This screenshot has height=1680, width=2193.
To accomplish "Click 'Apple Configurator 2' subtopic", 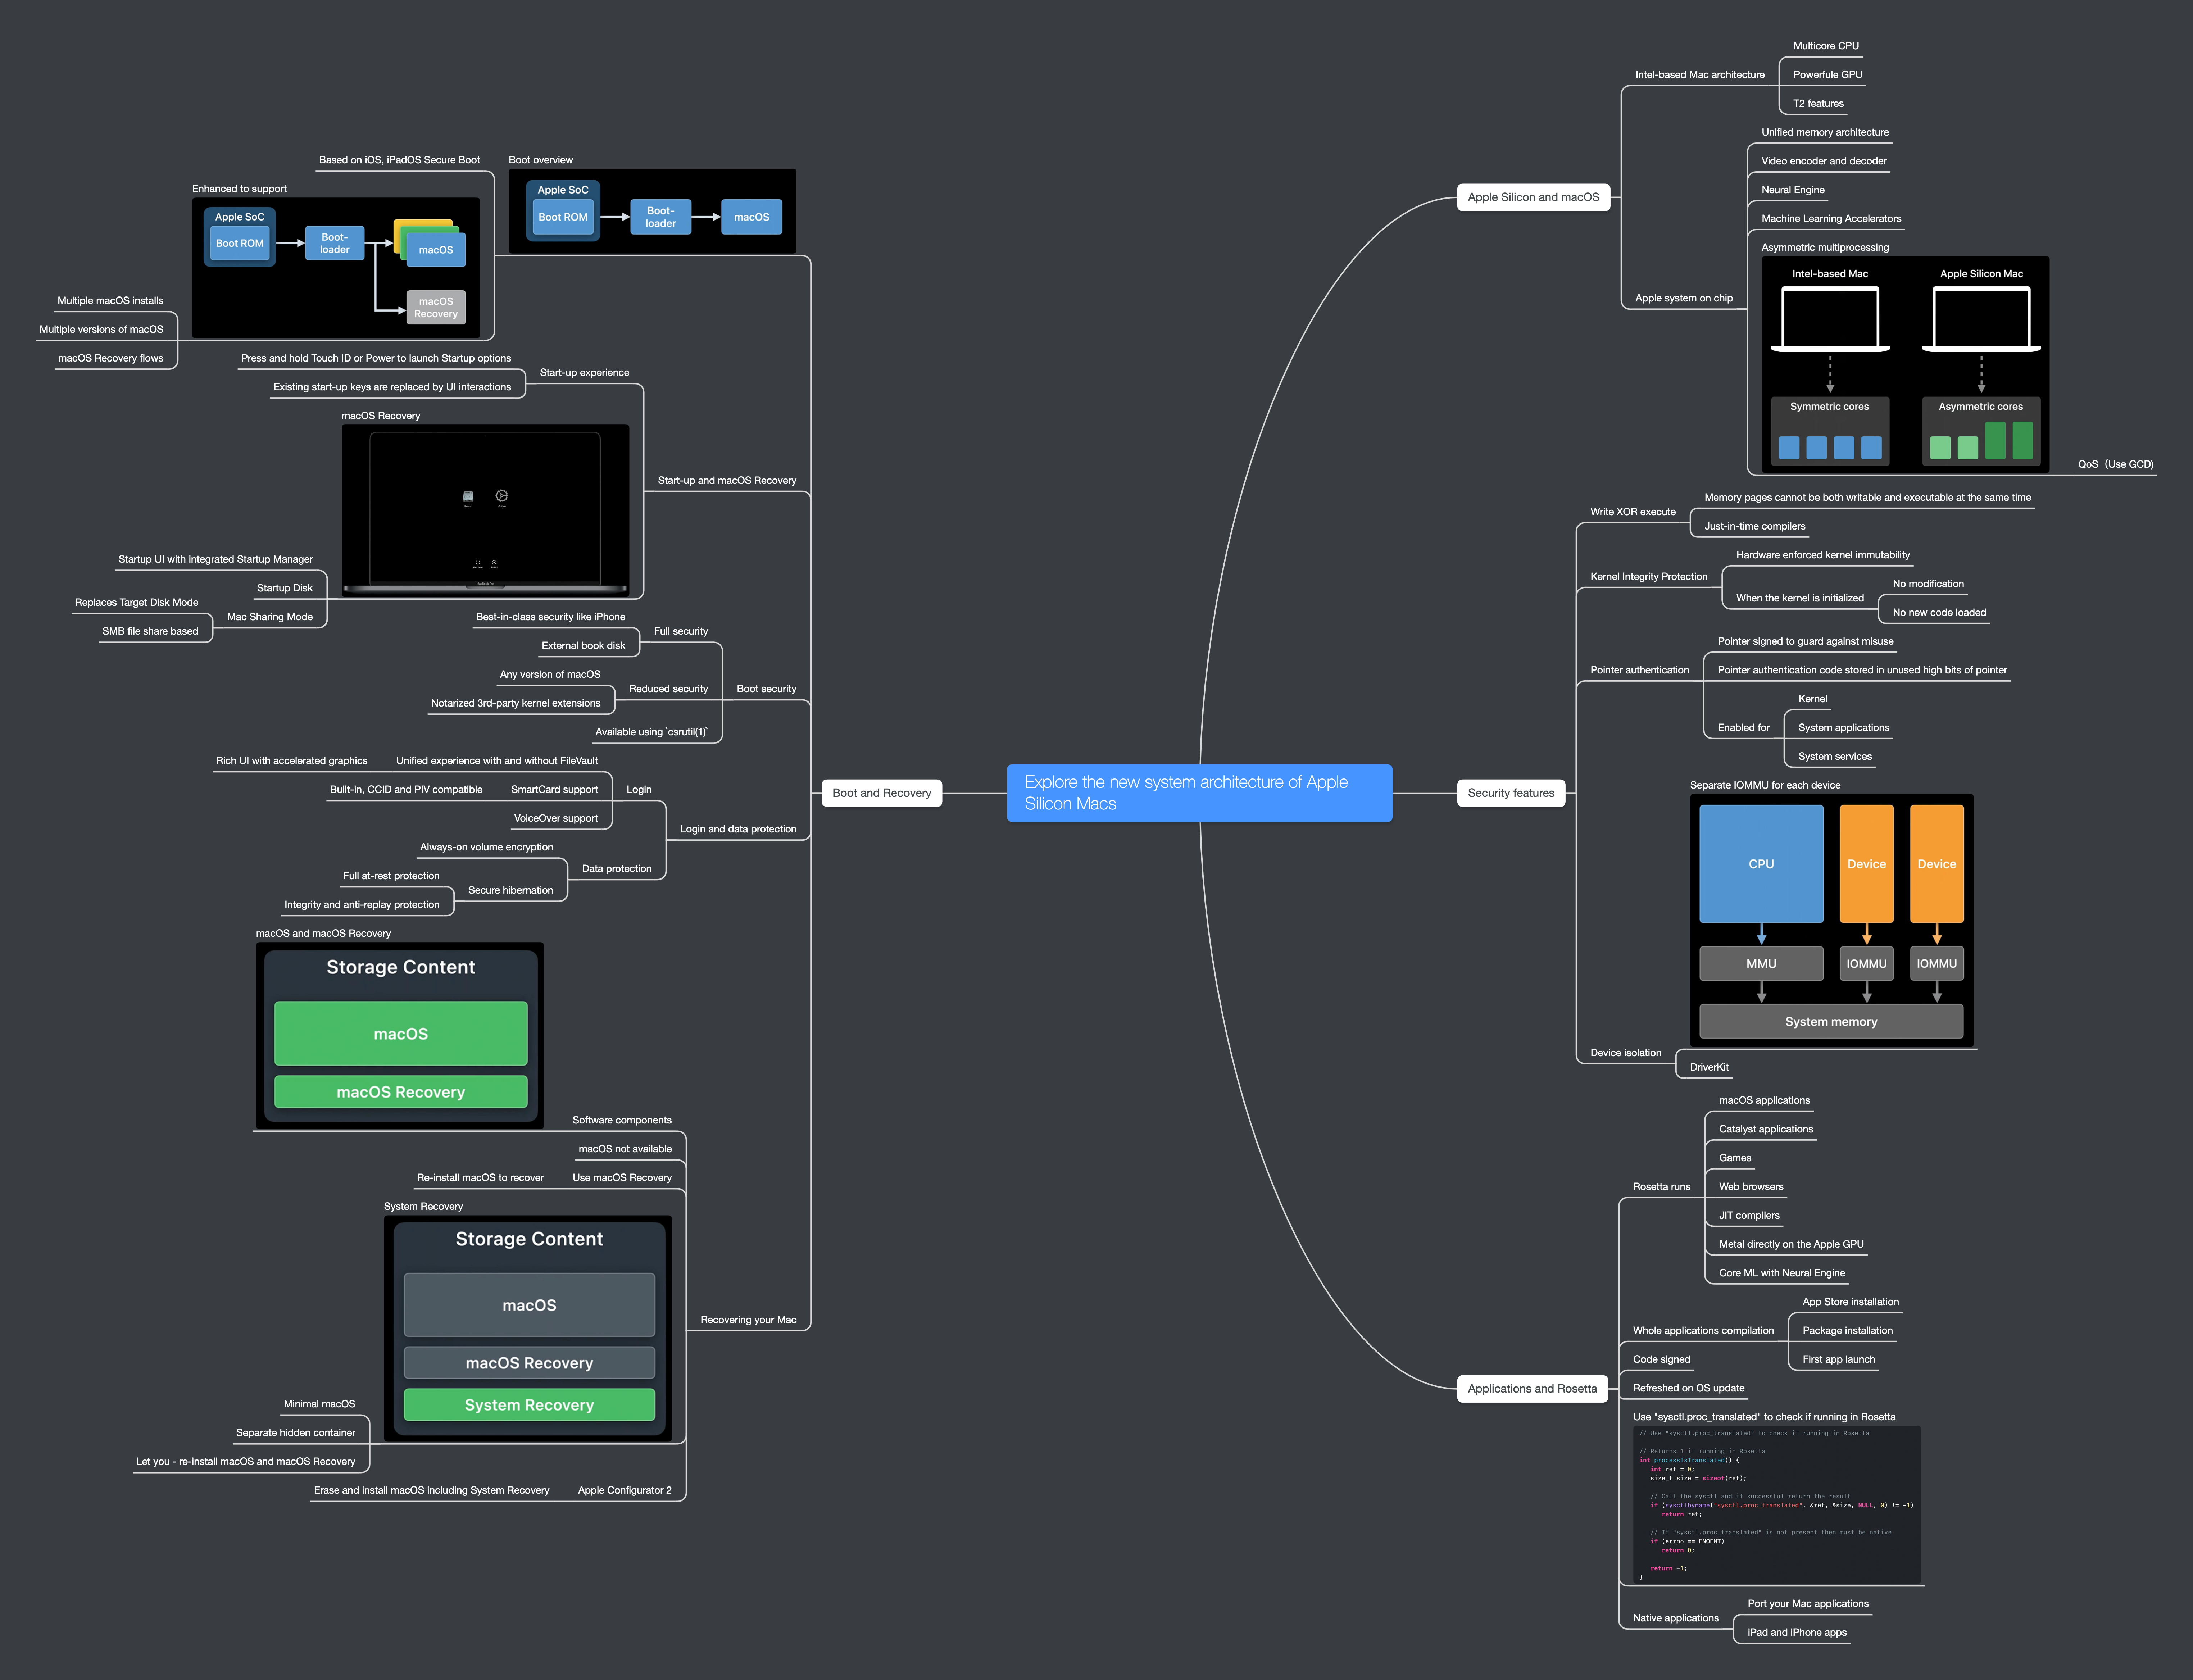I will coord(625,1490).
